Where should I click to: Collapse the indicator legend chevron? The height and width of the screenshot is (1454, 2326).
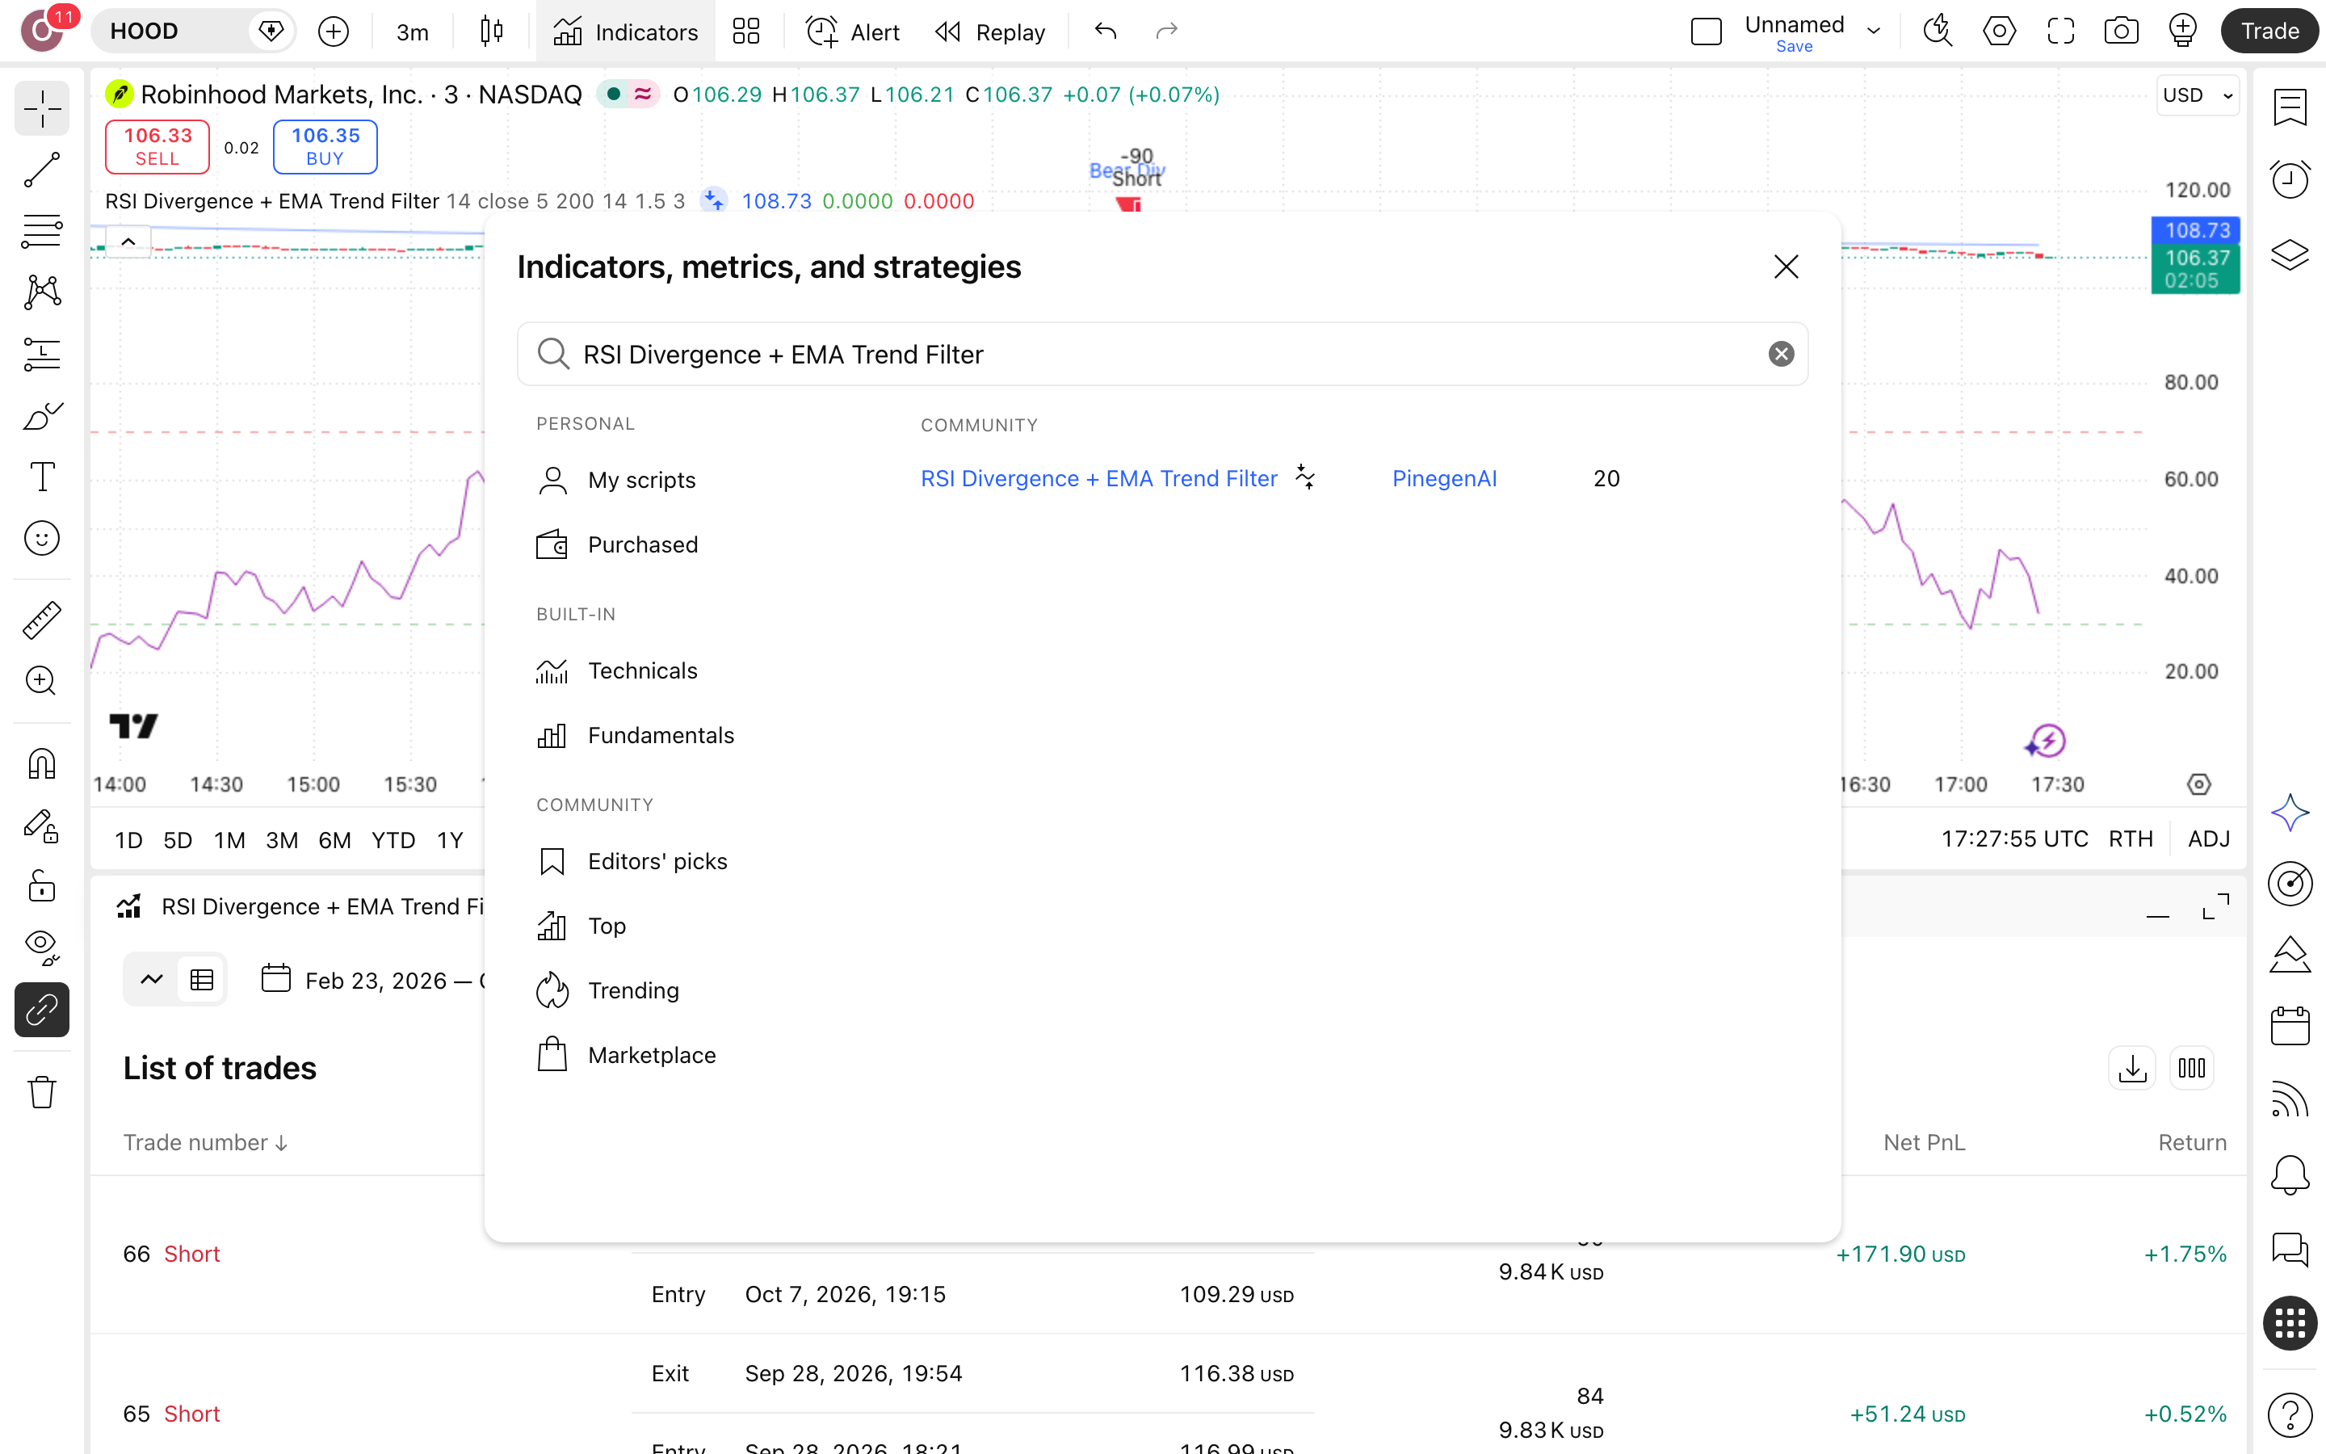coord(128,242)
